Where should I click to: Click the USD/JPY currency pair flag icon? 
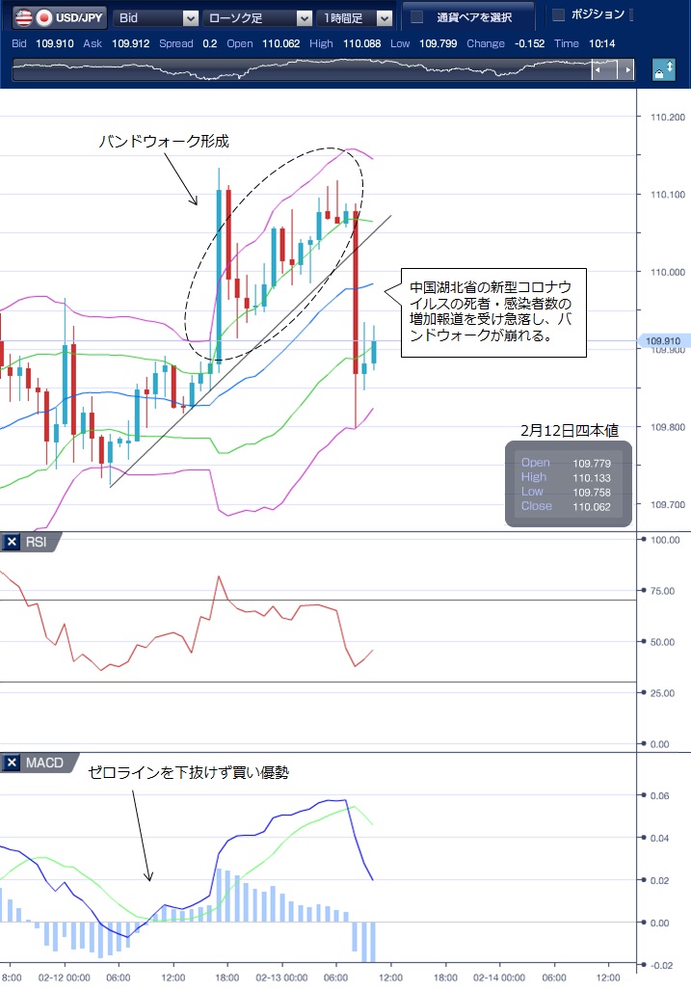(x=33, y=17)
